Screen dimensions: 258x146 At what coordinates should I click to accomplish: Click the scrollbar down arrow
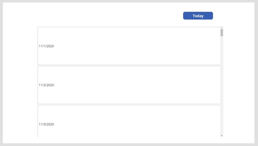[x=221, y=136]
